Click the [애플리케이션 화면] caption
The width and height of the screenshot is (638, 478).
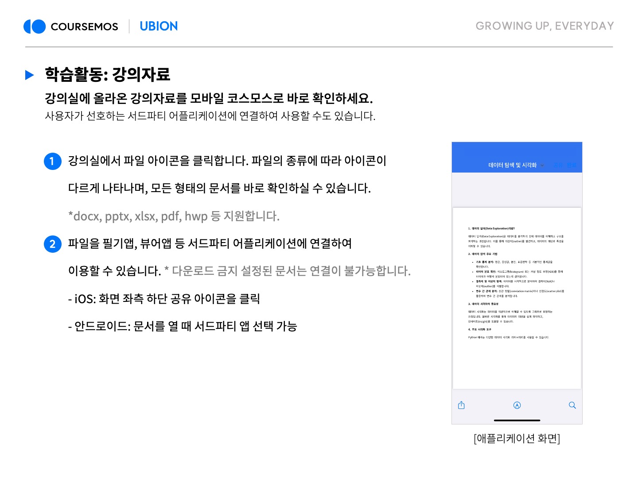coord(517,438)
